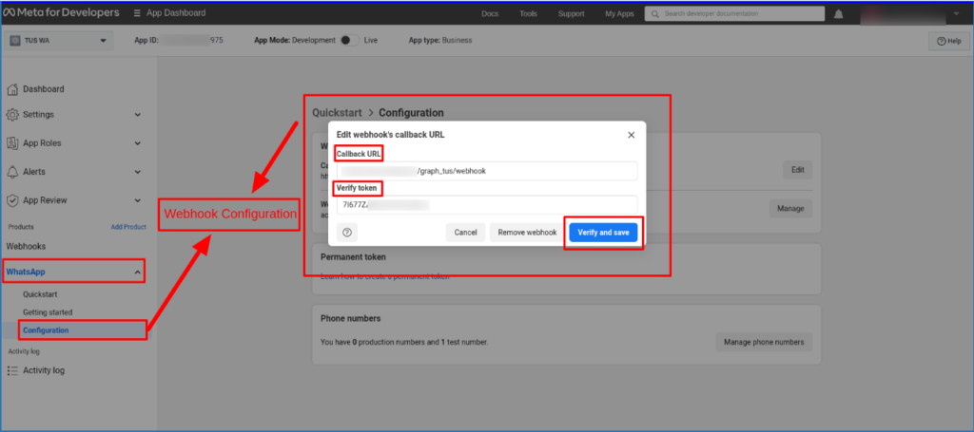Click Quickstart in the breadcrumb

point(338,113)
